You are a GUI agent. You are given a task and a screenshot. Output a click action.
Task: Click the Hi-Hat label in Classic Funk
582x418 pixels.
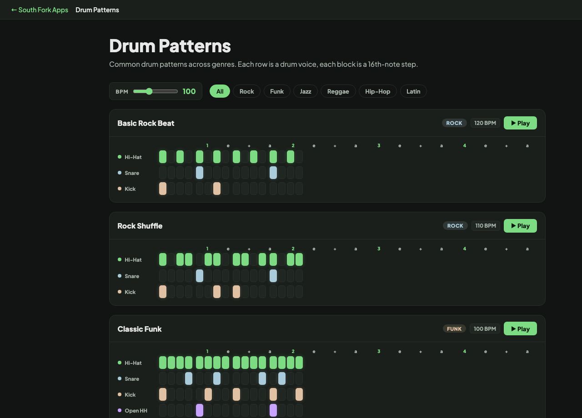tap(133, 363)
